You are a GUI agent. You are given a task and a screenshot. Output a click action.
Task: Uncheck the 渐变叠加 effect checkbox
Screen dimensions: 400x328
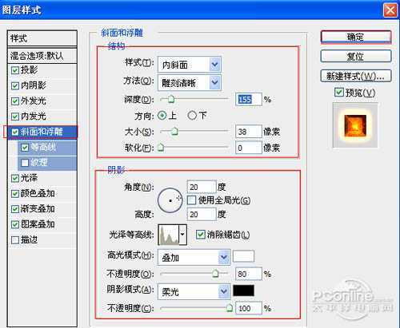(15, 209)
